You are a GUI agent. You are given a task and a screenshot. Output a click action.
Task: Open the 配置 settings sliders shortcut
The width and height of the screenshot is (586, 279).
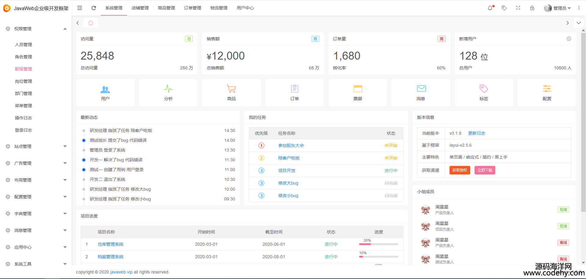(547, 89)
